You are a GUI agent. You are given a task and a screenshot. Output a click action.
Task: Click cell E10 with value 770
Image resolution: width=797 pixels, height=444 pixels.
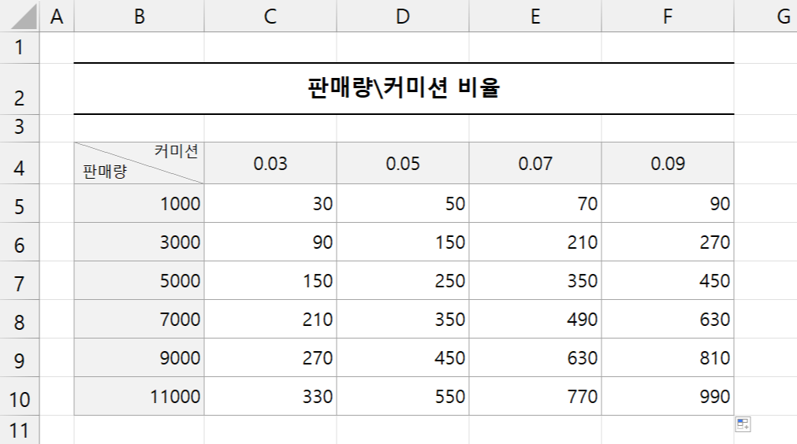pos(535,396)
